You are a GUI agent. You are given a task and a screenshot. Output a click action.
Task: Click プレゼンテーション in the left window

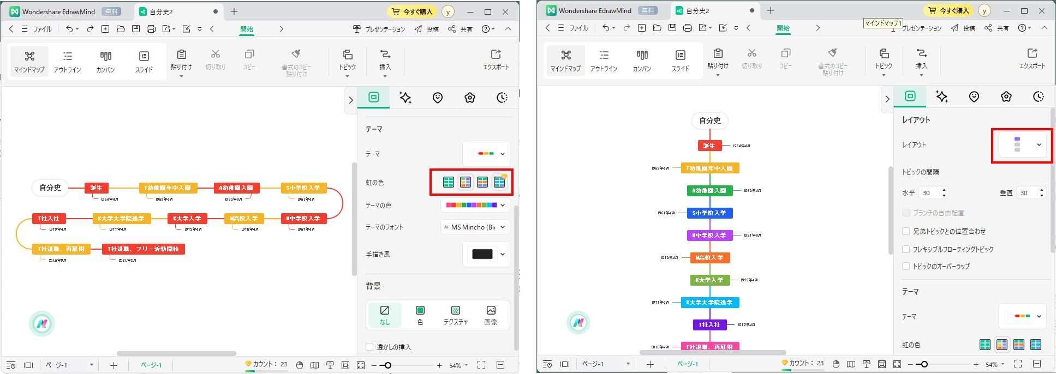tap(379, 29)
